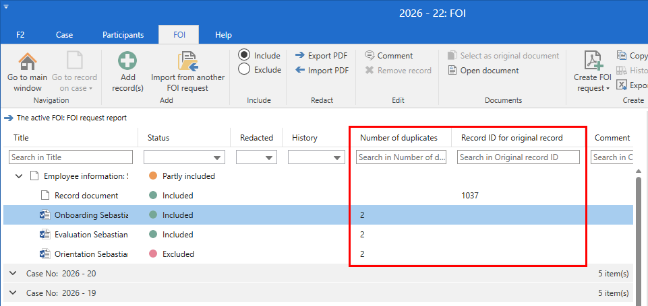Click the Word icon beside Orientation Sebastian row
The image size is (648, 306).
pos(45,254)
